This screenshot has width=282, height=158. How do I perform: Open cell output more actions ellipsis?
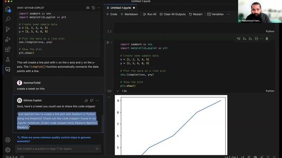[x=109, y=97]
